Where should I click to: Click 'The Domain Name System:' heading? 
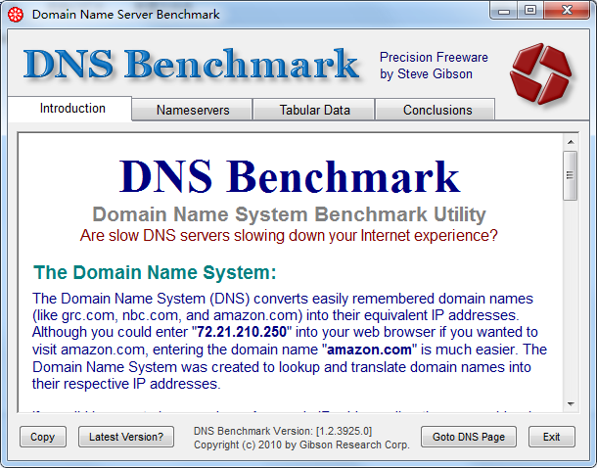(x=155, y=272)
